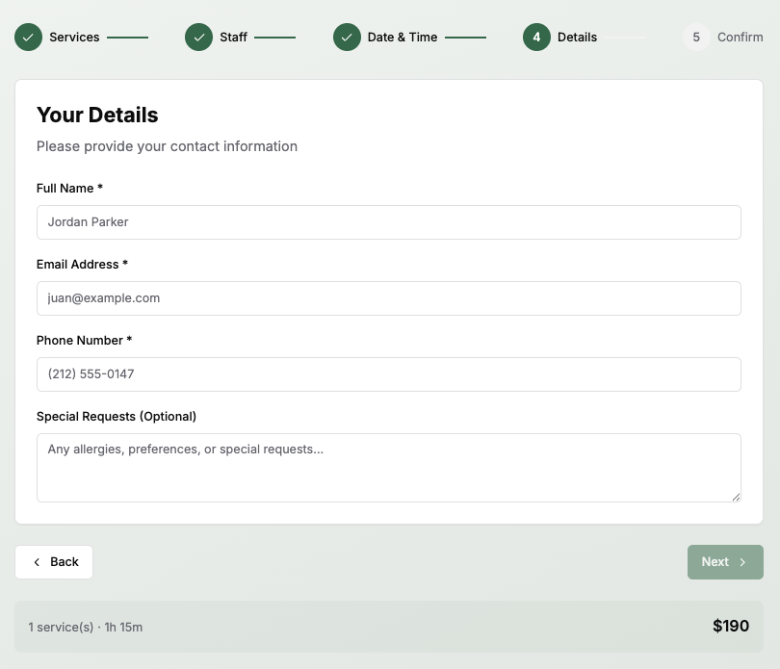The height and width of the screenshot is (669, 780).
Task: Click the Email Address input field
Action: point(388,297)
